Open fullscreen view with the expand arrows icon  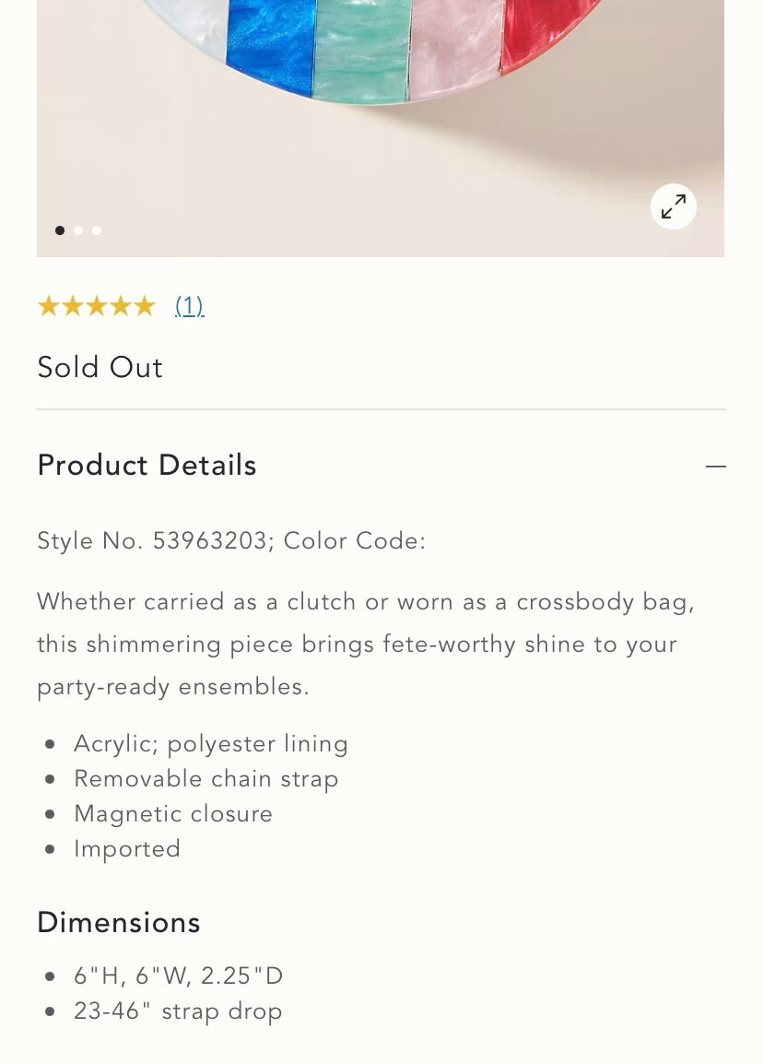pyautogui.click(x=673, y=207)
